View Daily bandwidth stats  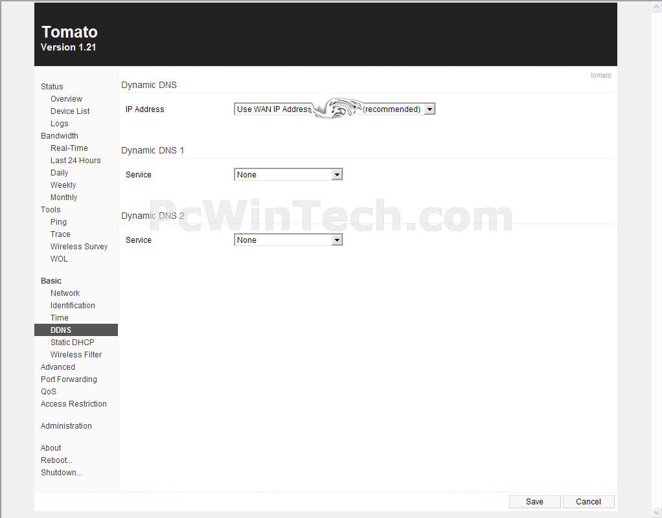pos(59,173)
